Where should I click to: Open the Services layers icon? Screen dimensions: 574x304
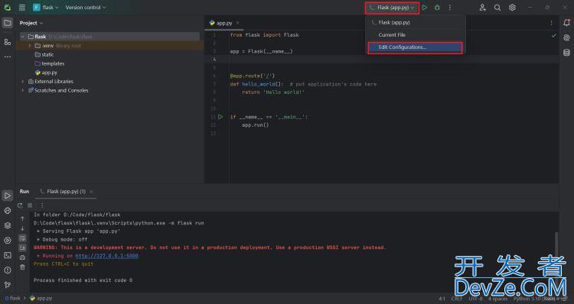click(8, 225)
